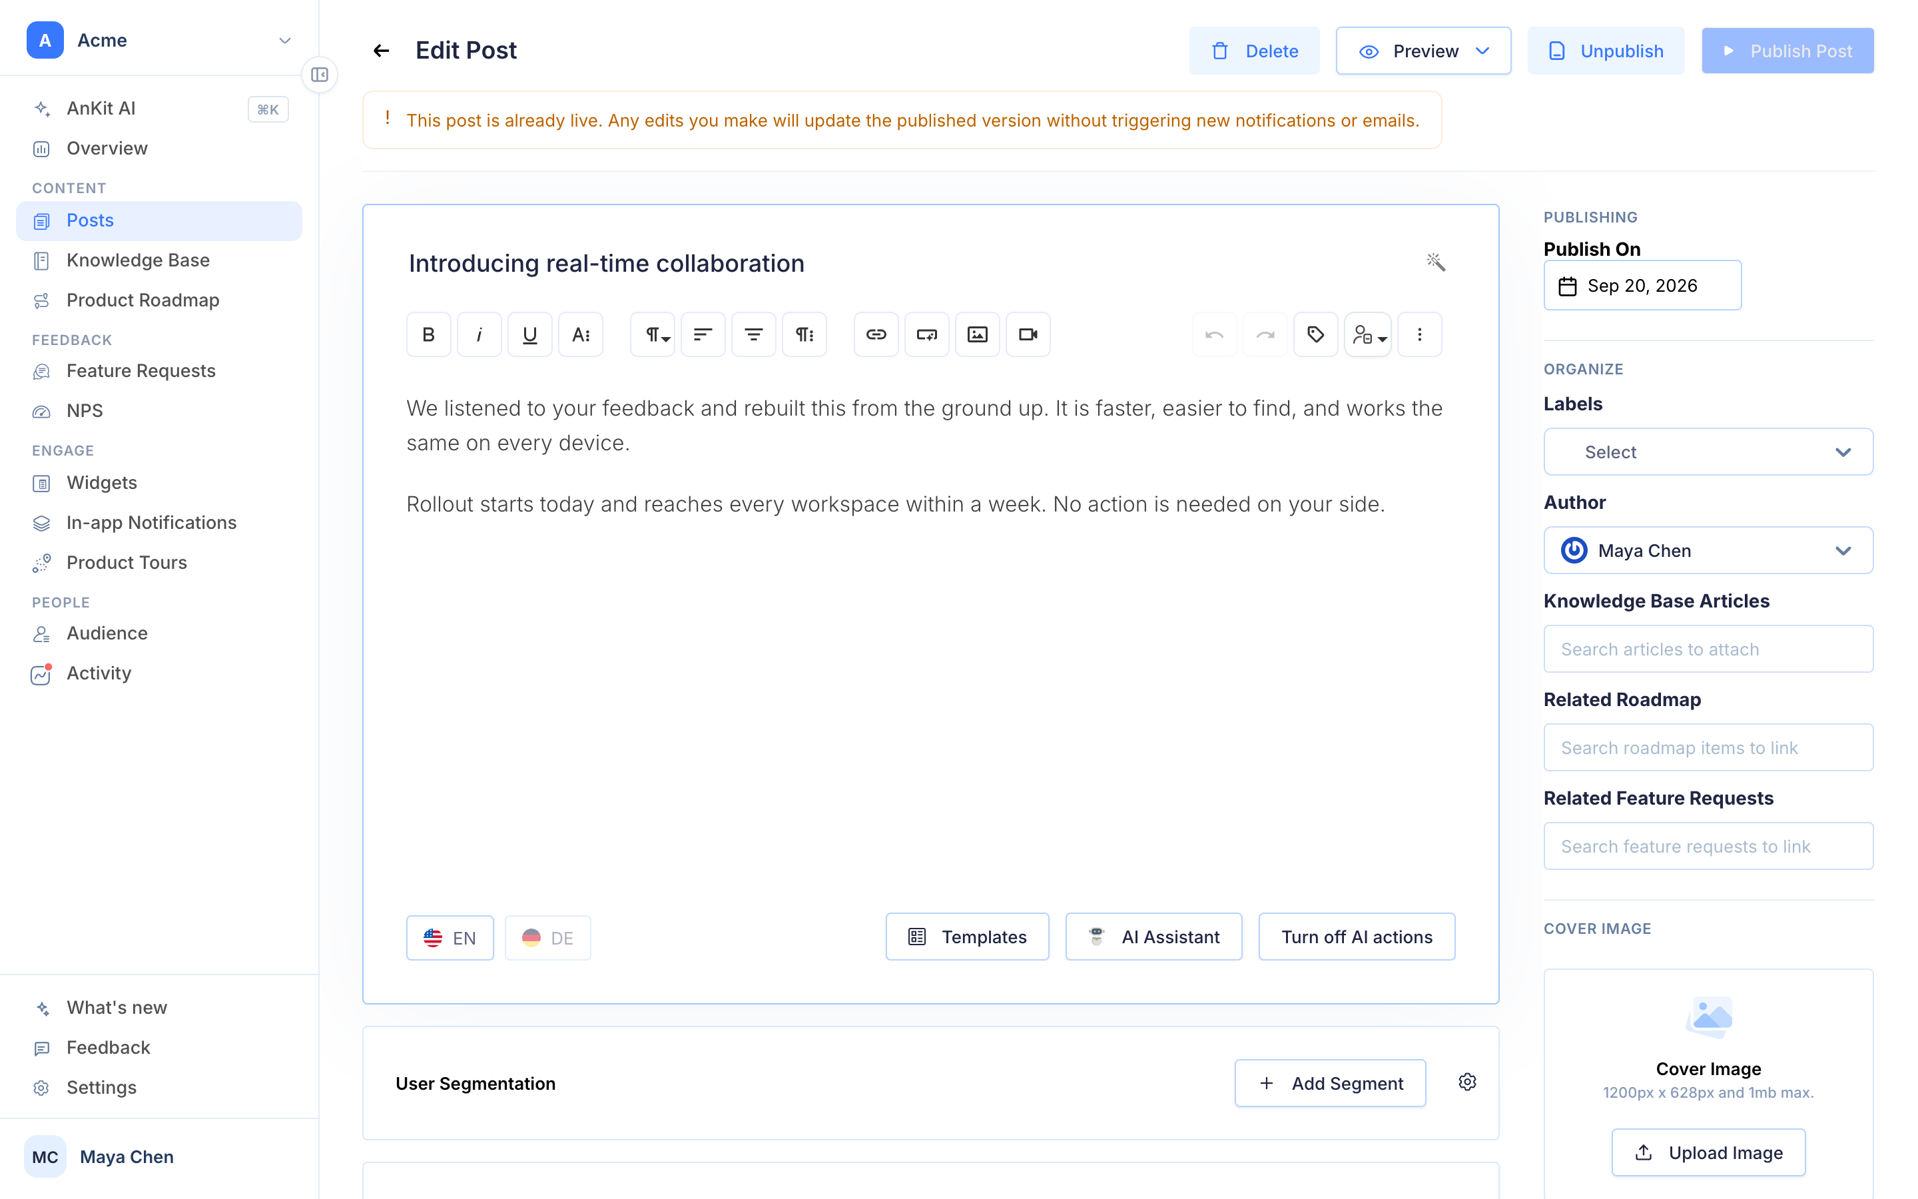
Task: Apply underline formatting
Action: (x=529, y=334)
